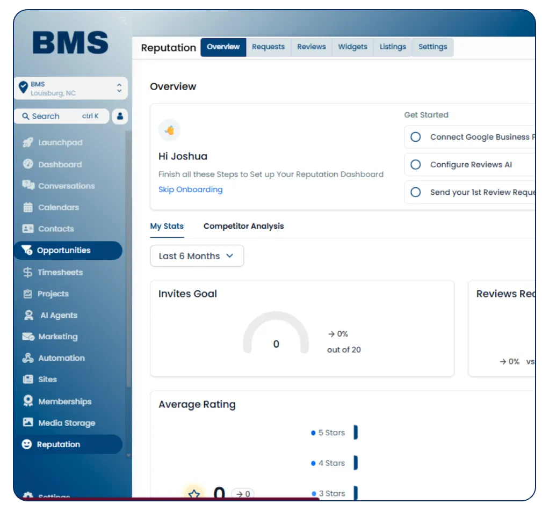Select the My Stats tab
This screenshot has width=549, height=511.
pyautogui.click(x=167, y=227)
